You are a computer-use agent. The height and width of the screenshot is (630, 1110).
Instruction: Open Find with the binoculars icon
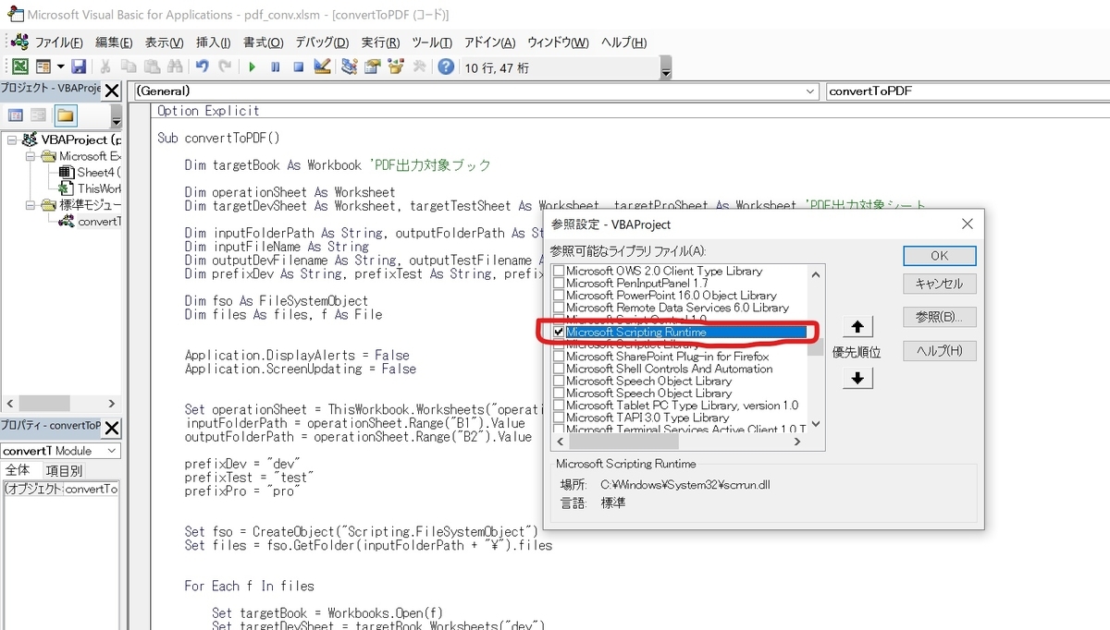pos(176,67)
